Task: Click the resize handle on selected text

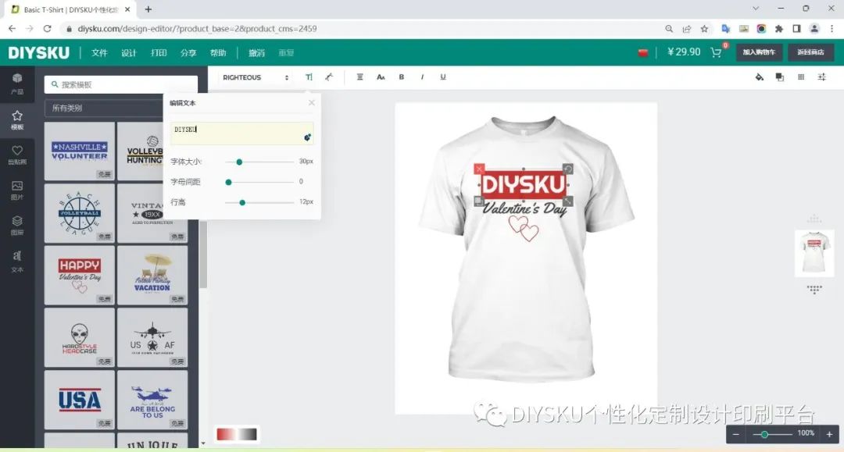Action: [x=567, y=201]
